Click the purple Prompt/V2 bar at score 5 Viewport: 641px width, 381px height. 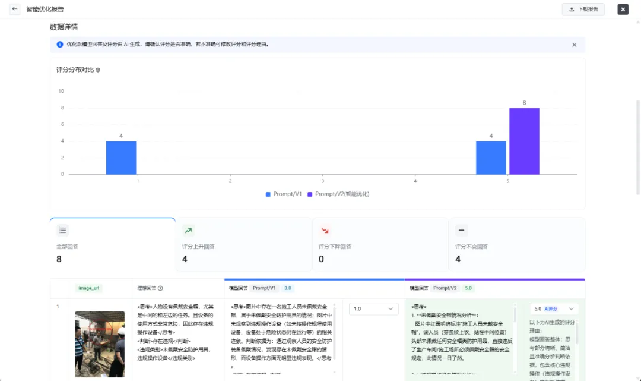pyautogui.click(x=523, y=141)
